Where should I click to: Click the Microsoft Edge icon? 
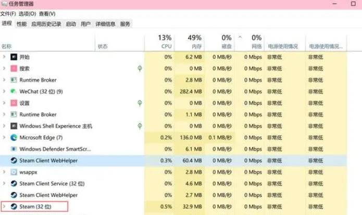click(14, 137)
